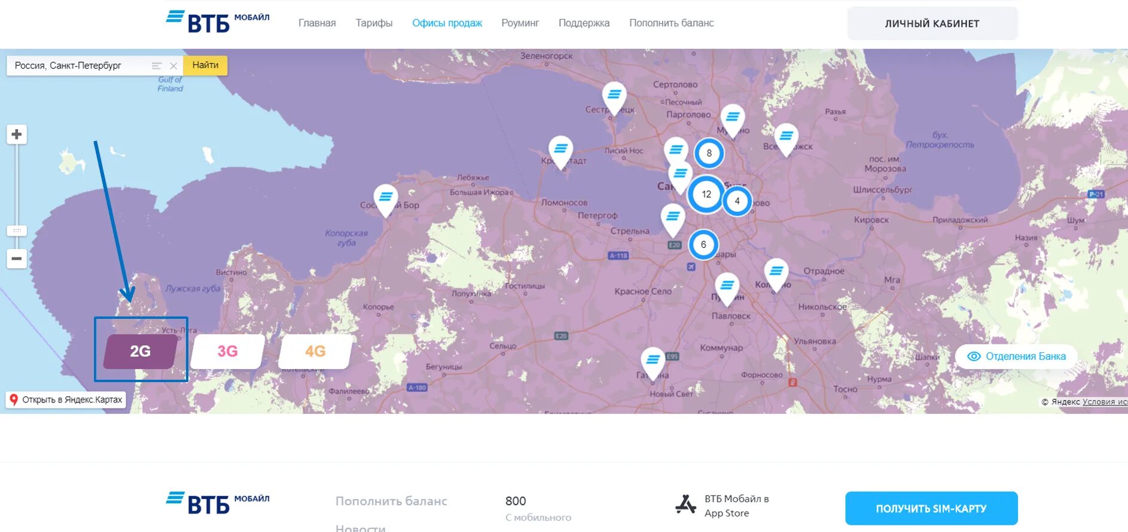The image size is (1128, 532).
Task: Click the yellow Найти button
Action: coord(205,65)
